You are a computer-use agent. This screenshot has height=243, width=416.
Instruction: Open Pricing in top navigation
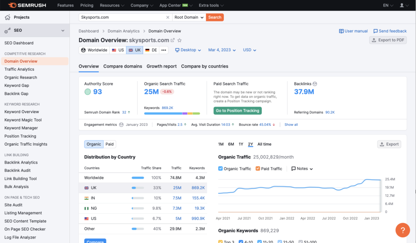(x=87, y=5)
